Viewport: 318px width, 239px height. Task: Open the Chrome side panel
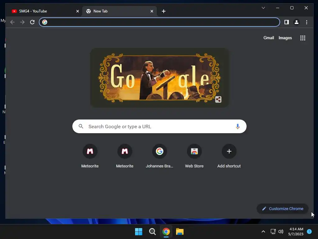coord(286,22)
